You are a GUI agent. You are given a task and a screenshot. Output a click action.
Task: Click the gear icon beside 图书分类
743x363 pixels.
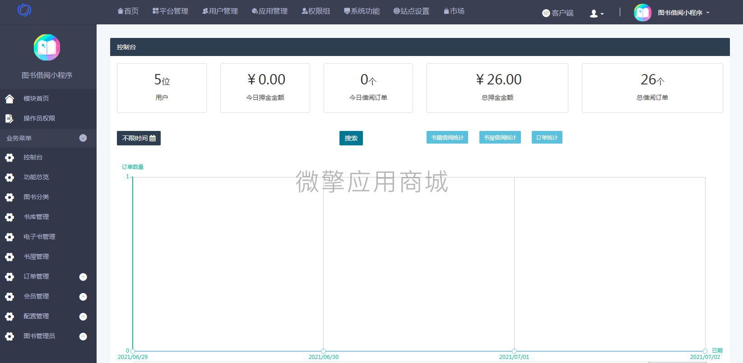(x=9, y=197)
